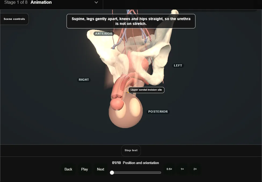
Task: Open the Scene controls panel
Action: click(x=14, y=19)
